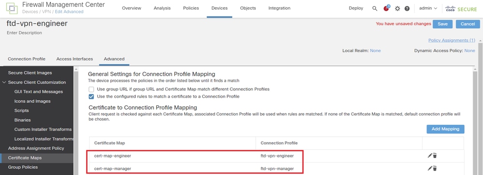
Task: Click the Local Realm None link
Action: coord(375,51)
